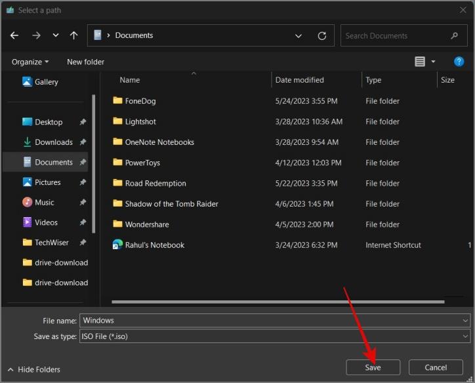This screenshot has width=475, height=383.
Task: Expand the File name dropdown arrow
Action: (465, 320)
